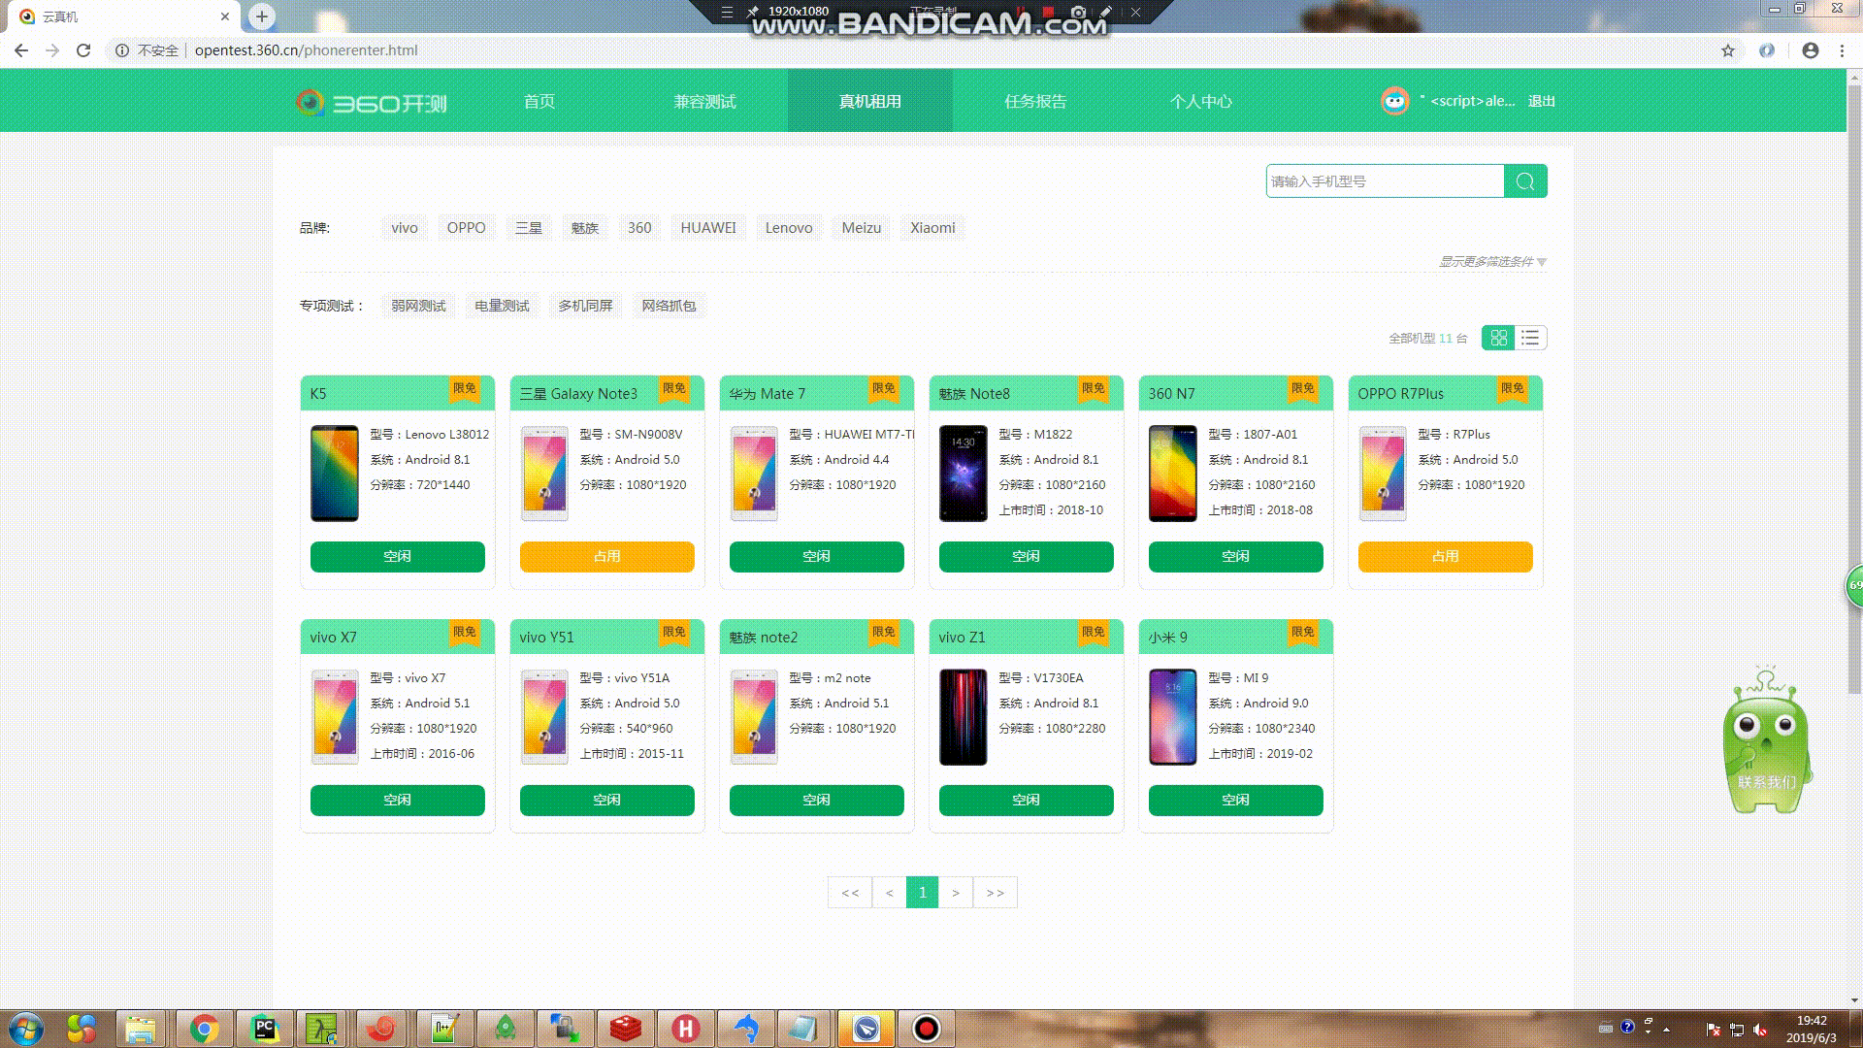
Task: Open Chrome from the taskbar
Action: point(204,1028)
